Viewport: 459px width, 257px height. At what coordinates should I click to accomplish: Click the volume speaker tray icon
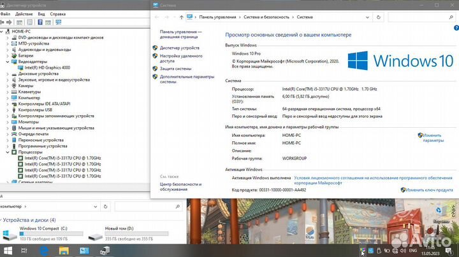point(403,251)
